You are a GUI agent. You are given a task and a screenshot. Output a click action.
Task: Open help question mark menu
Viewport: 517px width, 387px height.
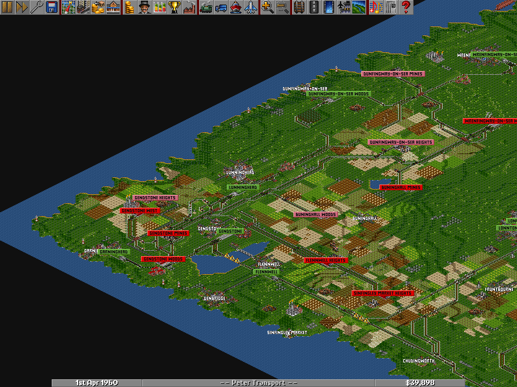(x=405, y=7)
